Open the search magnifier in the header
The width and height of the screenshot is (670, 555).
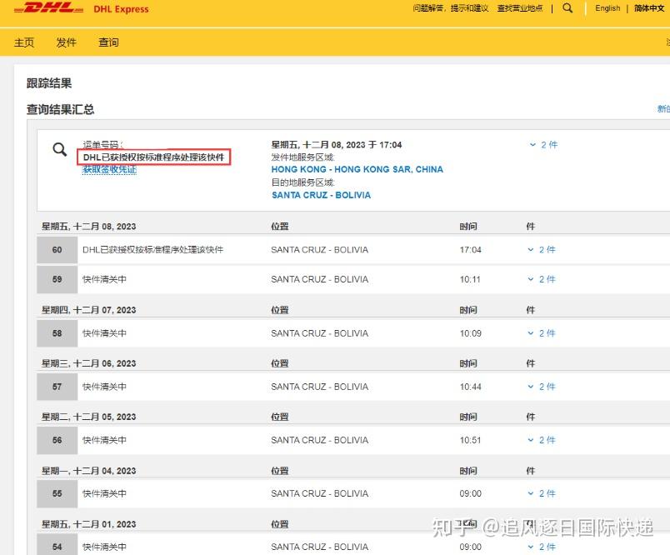(x=567, y=8)
